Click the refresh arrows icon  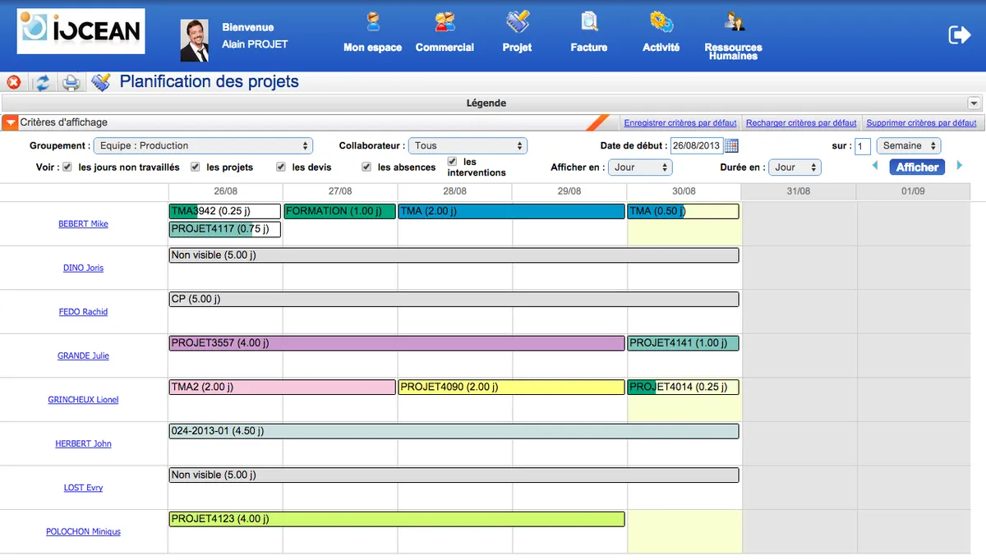tap(42, 82)
